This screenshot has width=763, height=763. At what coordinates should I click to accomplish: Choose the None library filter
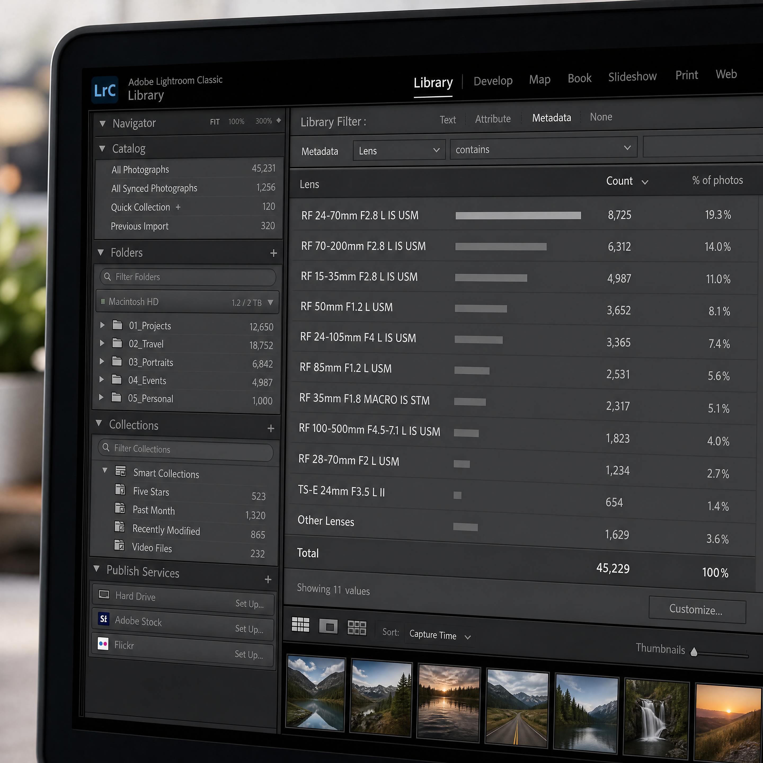click(x=601, y=117)
